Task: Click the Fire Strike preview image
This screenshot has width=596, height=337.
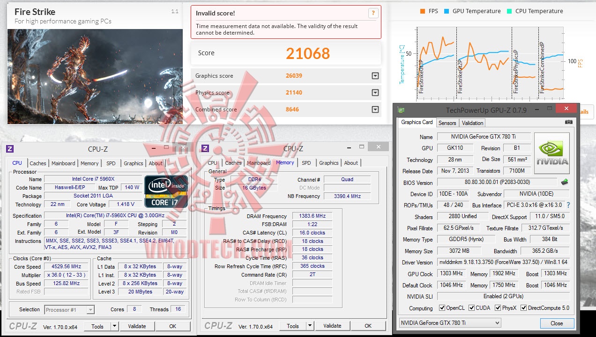Action: [95, 76]
